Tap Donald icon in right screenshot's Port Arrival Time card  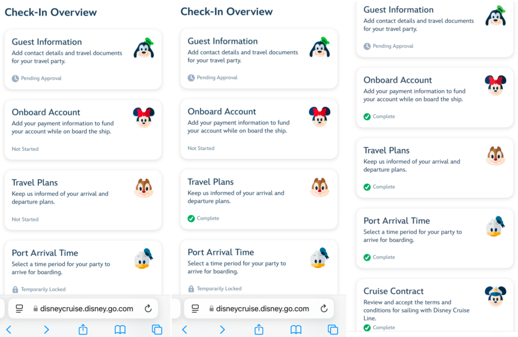495,226
